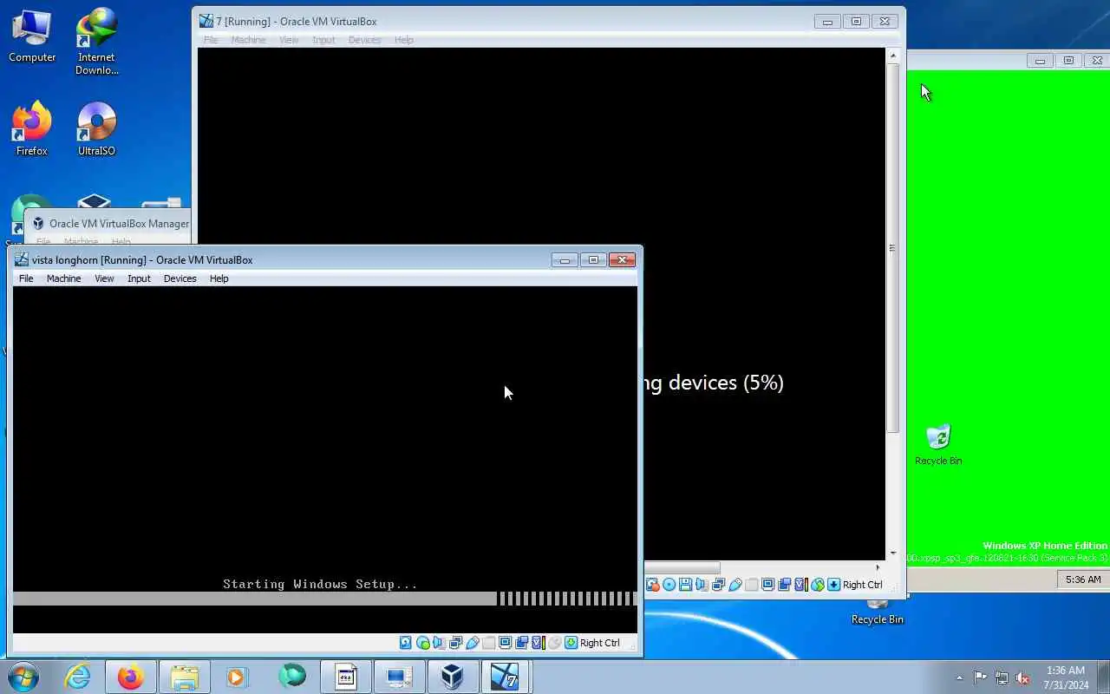
Task: Click the vertical scrollbar thumb in the 7 VM window
Action: pos(893,248)
